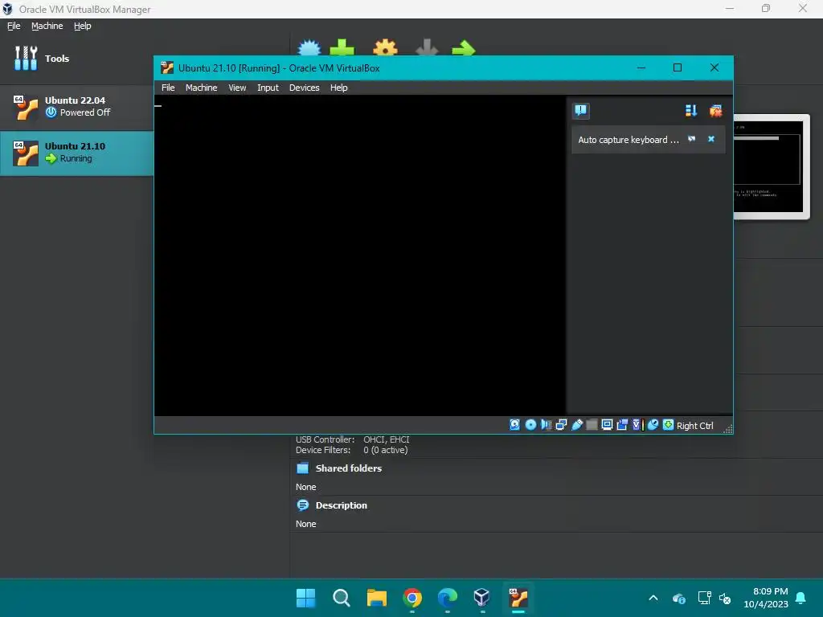The image size is (823, 617).
Task: Dismiss the Auto capture keyboard notification
Action: (711, 139)
